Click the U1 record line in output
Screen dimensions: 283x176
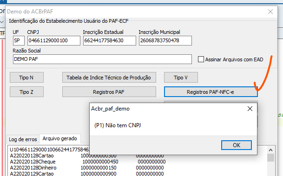(50, 150)
